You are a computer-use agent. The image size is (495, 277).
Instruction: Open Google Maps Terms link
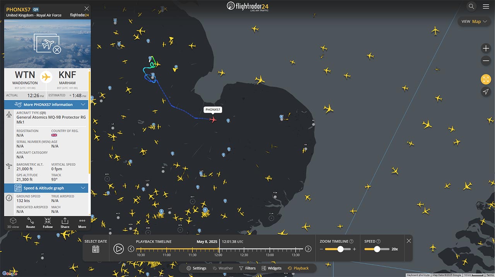(490, 275)
